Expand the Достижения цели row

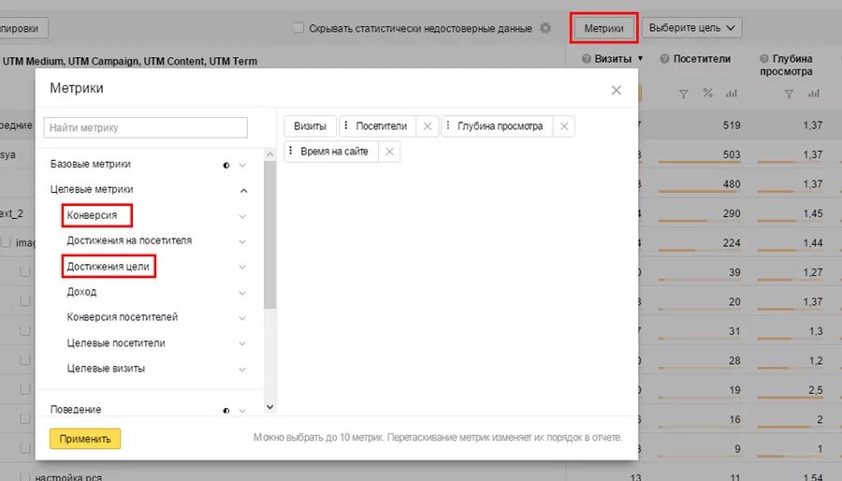pos(242,268)
